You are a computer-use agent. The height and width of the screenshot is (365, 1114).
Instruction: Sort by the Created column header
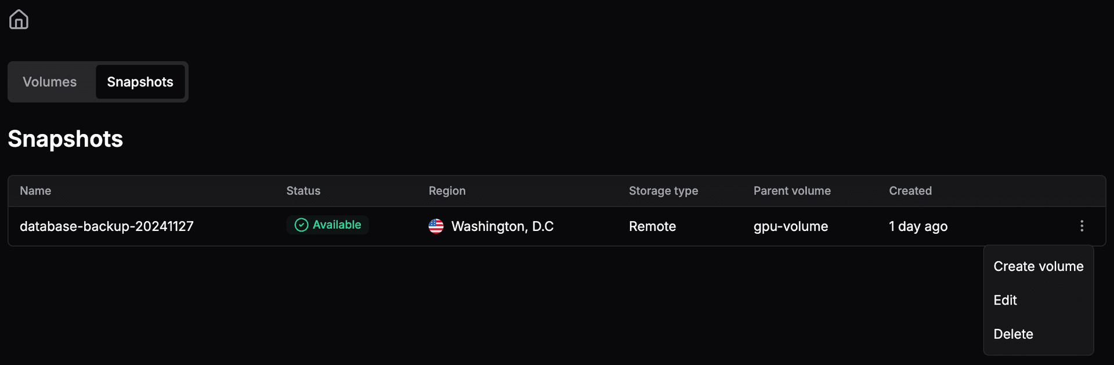pos(910,191)
